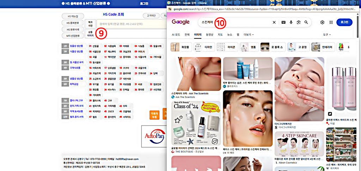
Task: Click the 위키백과 source favicon
Action: (x=328, y=169)
